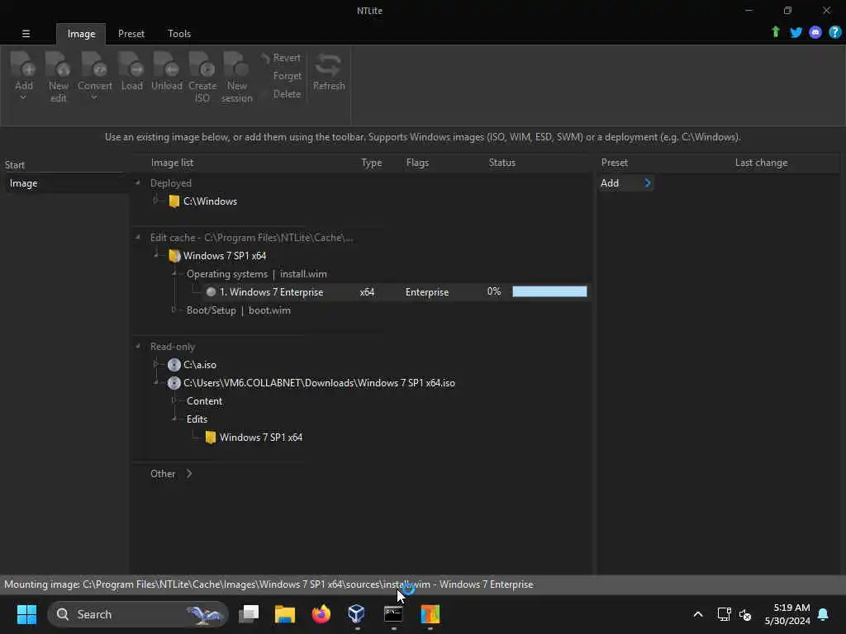
Task: Collapse Operating systems | install.wim node
Action: tap(174, 274)
